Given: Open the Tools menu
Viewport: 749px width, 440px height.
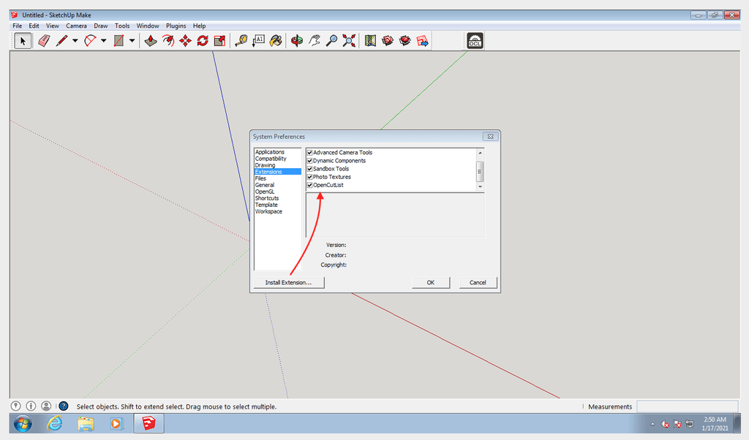Looking at the screenshot, I should coord(122,26).
